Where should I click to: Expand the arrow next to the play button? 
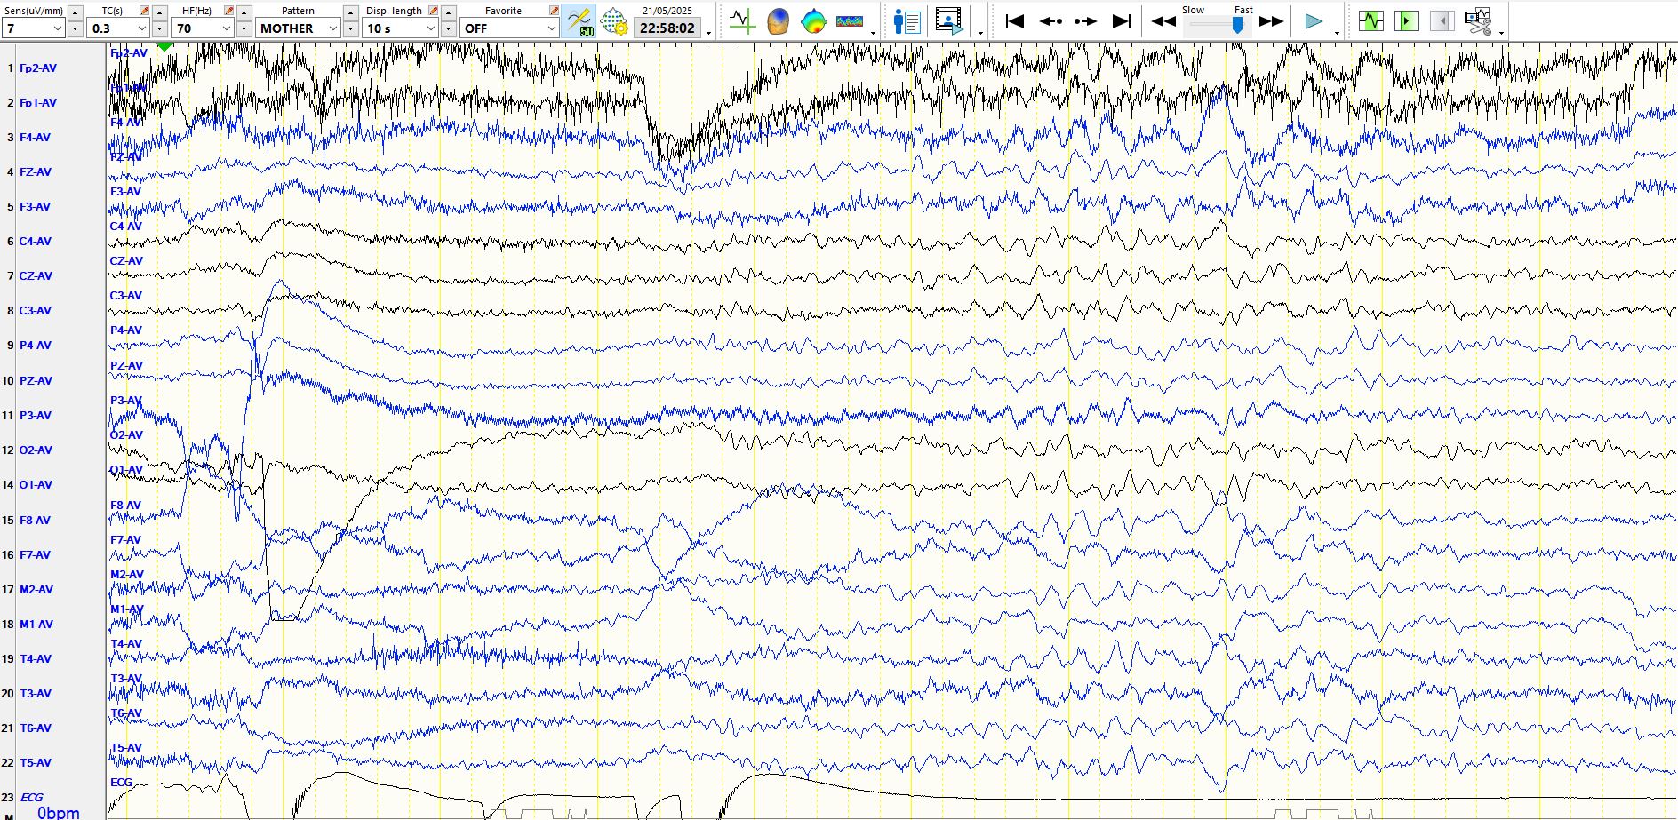coord(1337,33)
